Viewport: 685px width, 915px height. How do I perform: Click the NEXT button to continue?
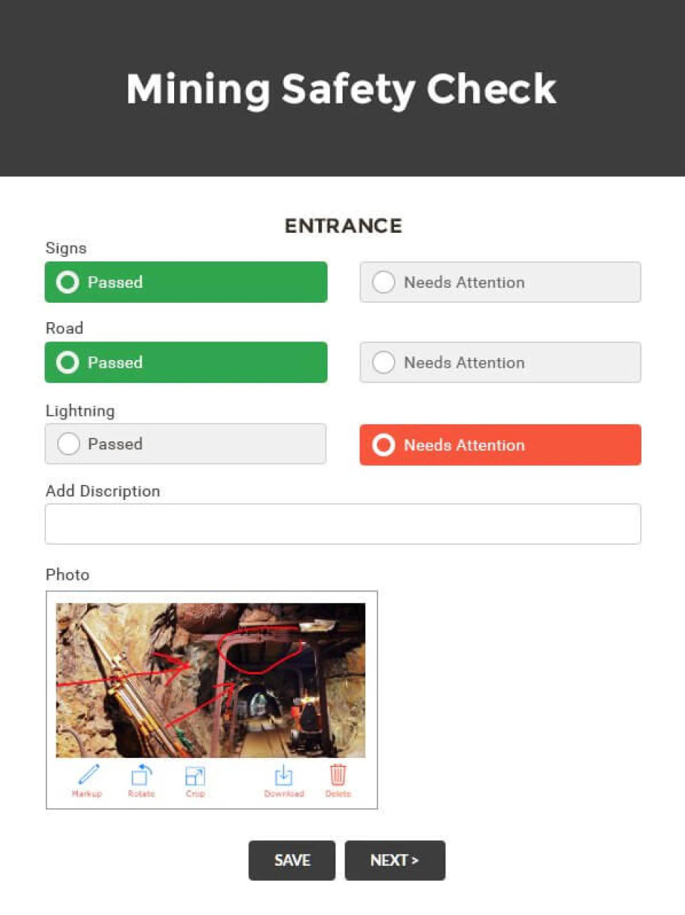click(x=395, y=860)
